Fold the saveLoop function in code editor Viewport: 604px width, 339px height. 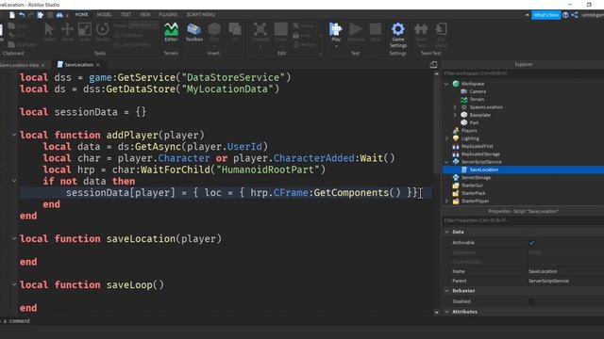pyautogui.click(x=14, y=284)
